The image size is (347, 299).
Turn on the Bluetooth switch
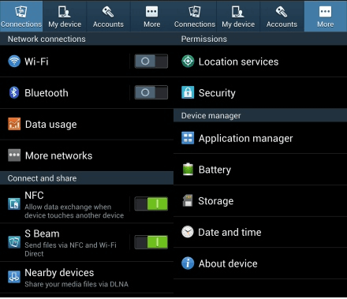[151, 92]
